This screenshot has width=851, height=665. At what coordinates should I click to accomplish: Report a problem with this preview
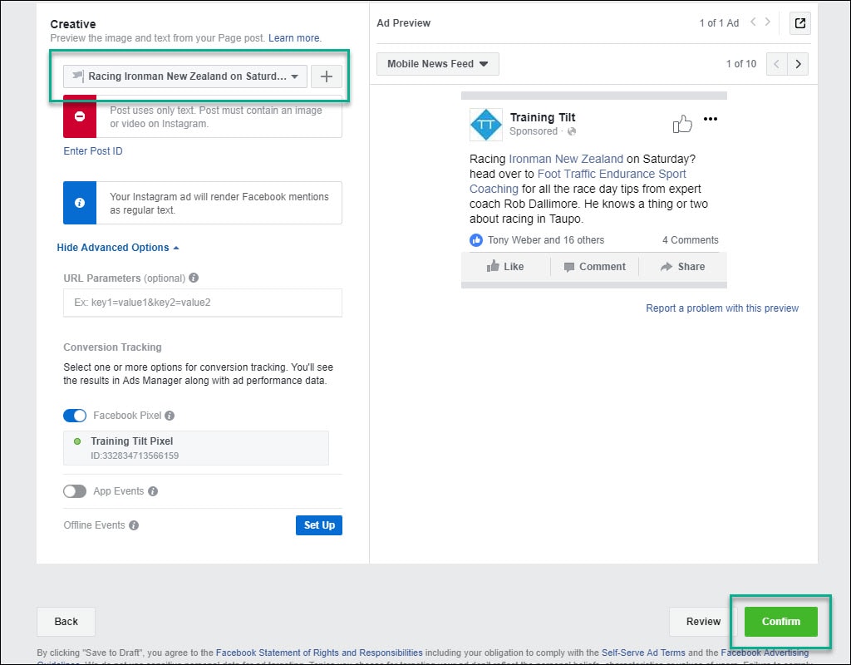click(x=722, y=308)
